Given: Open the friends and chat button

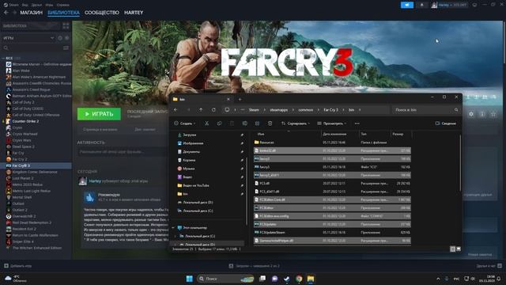Looking at the screenshot, I should click(x=489, y=266).
